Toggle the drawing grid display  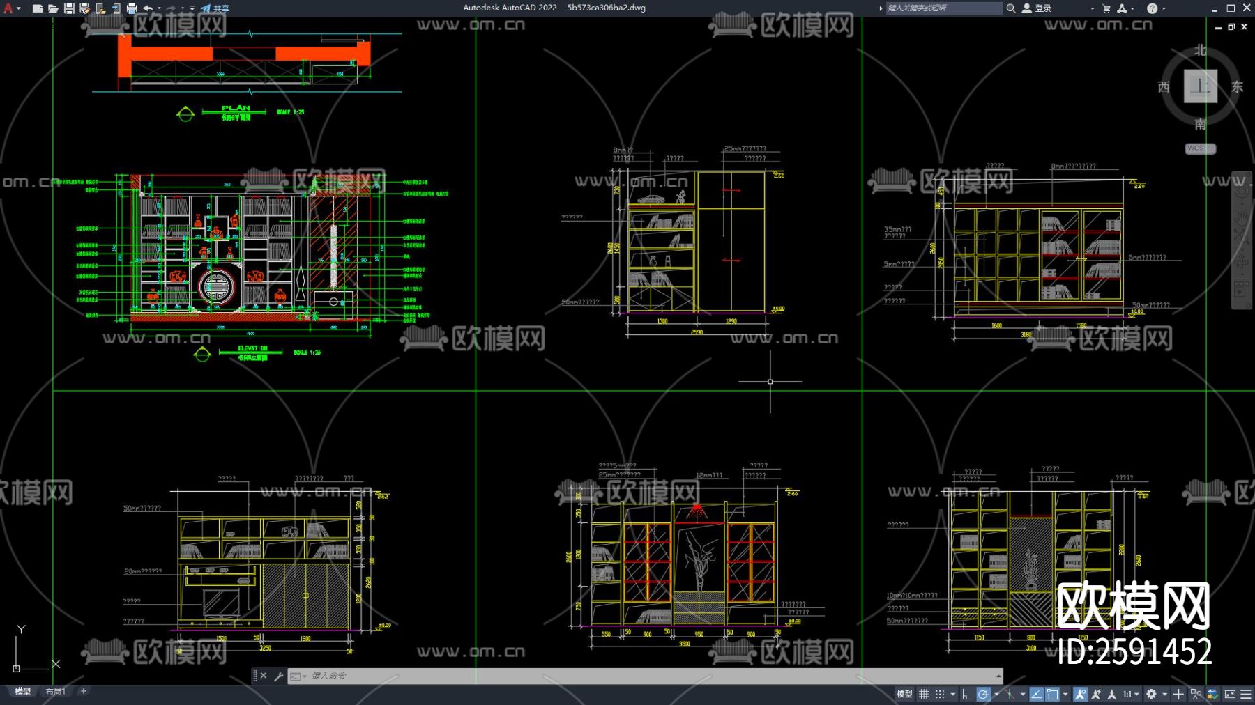coord(924,694)
